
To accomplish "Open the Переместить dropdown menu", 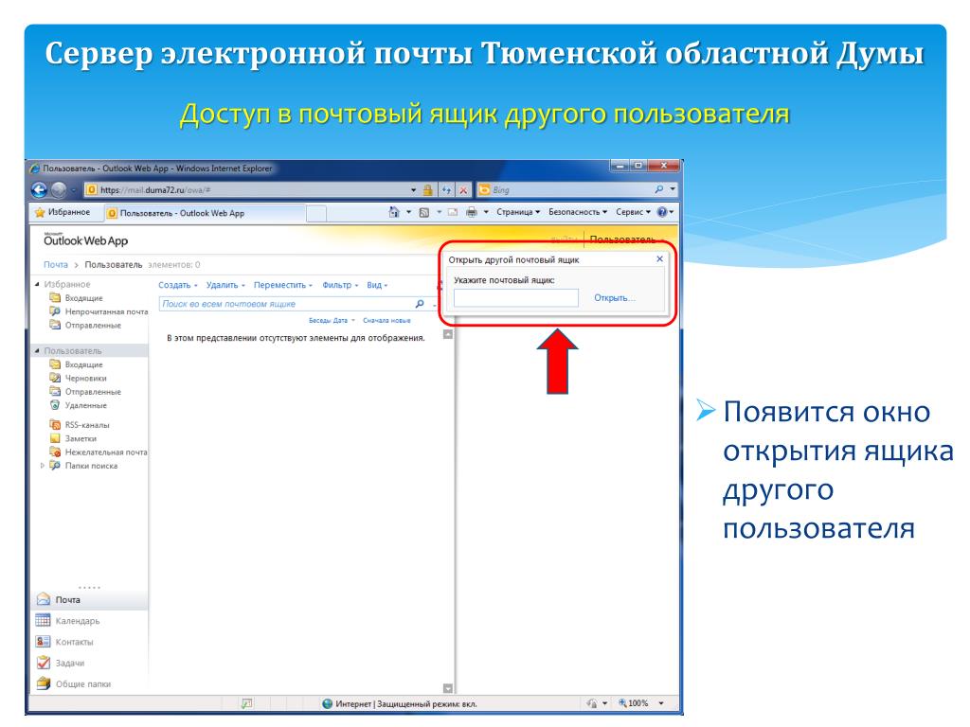I will click(282, 285).
